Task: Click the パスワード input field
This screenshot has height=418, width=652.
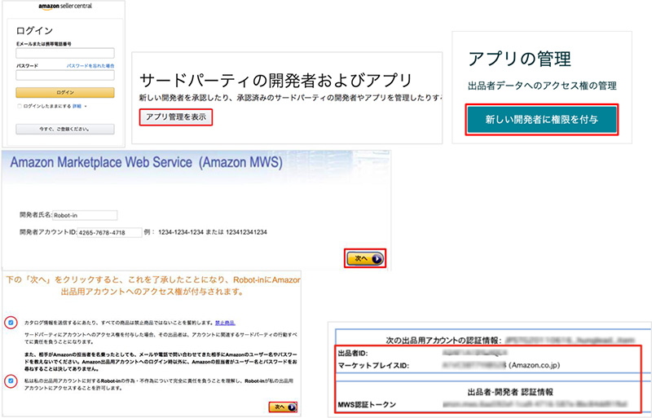Action: pos(65,75)
